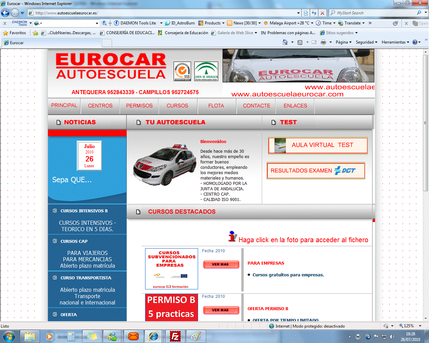Click VER MAS for Oferta Permiso B
Image resolution: width=429 pixels, height=343 pixels.
click(x=221, y=310)
